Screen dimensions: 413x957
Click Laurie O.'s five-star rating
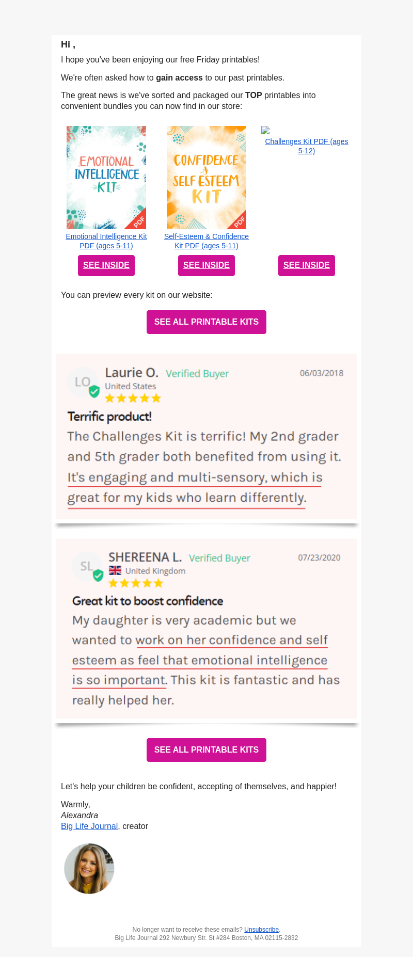[133, 398]
